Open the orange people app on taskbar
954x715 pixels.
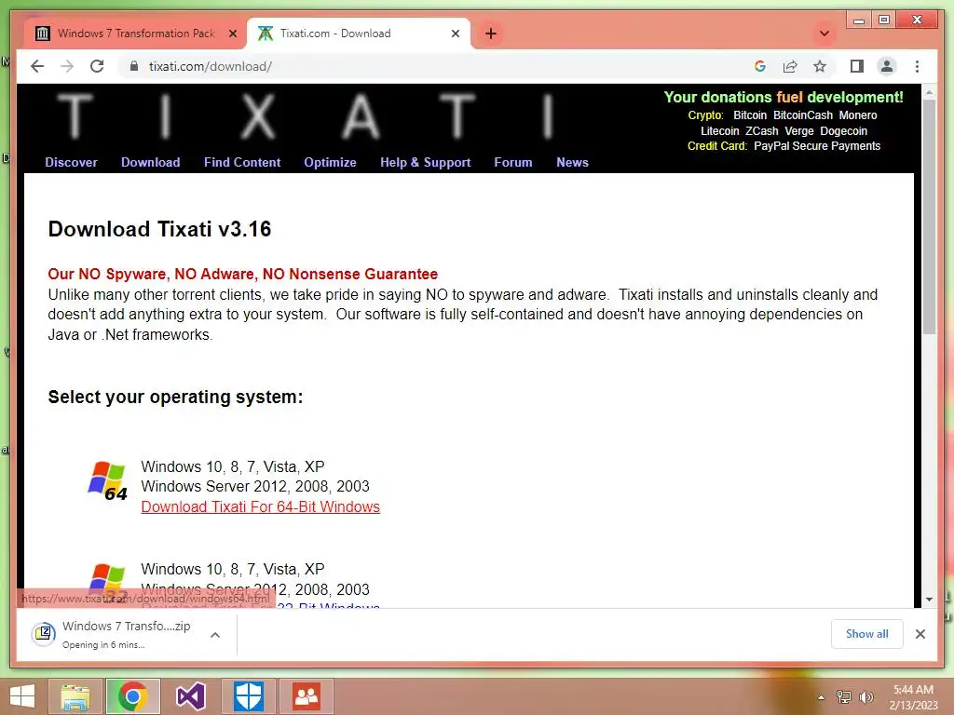tap(306, 696)
